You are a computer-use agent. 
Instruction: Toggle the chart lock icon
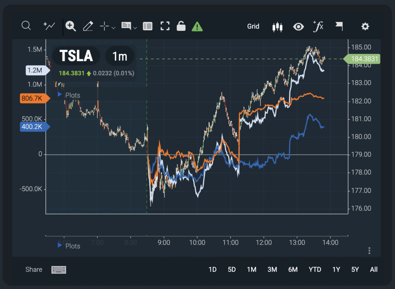(x=181, y=26)
